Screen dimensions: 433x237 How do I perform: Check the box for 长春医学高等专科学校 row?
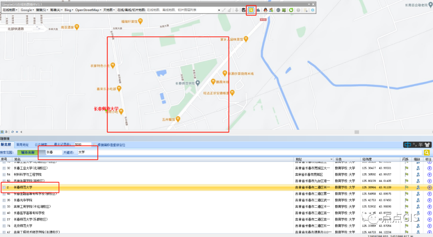[x=4, y=213]
